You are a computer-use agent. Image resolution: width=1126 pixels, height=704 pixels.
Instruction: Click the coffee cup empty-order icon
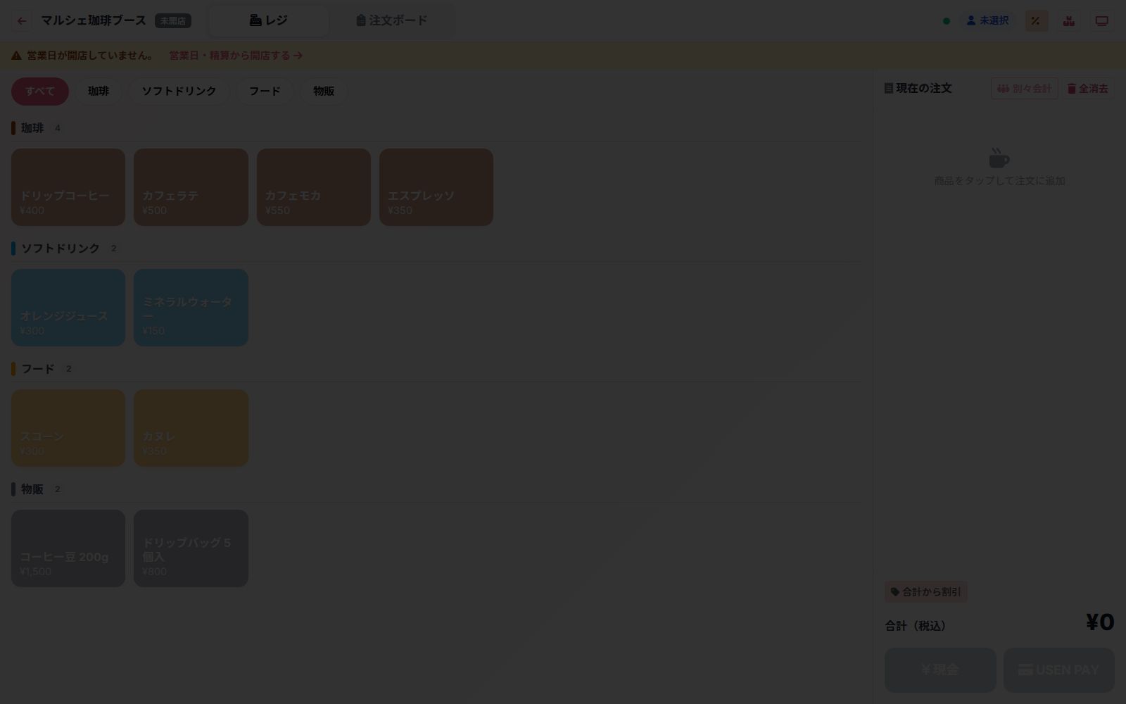pyautogui.click(x=999, y=158)
